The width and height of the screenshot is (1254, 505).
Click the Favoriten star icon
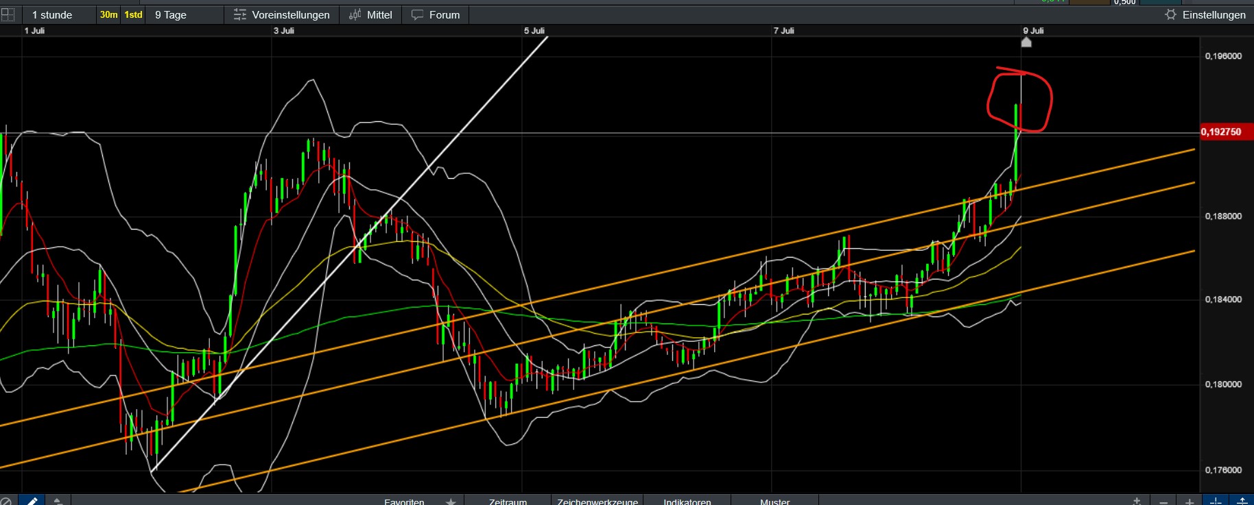[x=451, y=502]
